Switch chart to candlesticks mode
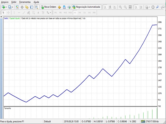 tap(110, 7)
